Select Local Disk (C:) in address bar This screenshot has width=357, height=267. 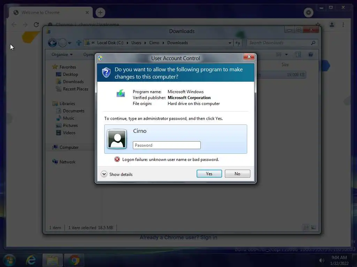pyautogui.click(x=110, y=43)
